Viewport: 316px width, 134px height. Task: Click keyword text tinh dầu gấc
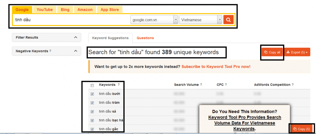(x=108, y=129)
